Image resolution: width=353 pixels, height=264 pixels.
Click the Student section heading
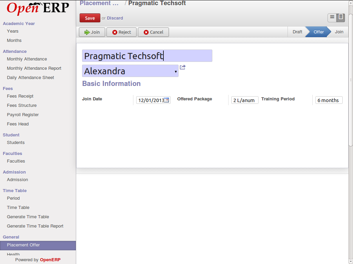pos(11,135)
